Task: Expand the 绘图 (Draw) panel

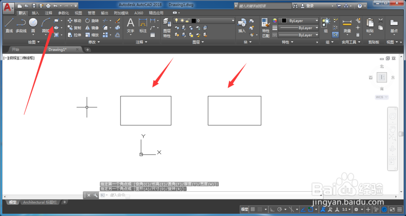Action: (34, 42)
